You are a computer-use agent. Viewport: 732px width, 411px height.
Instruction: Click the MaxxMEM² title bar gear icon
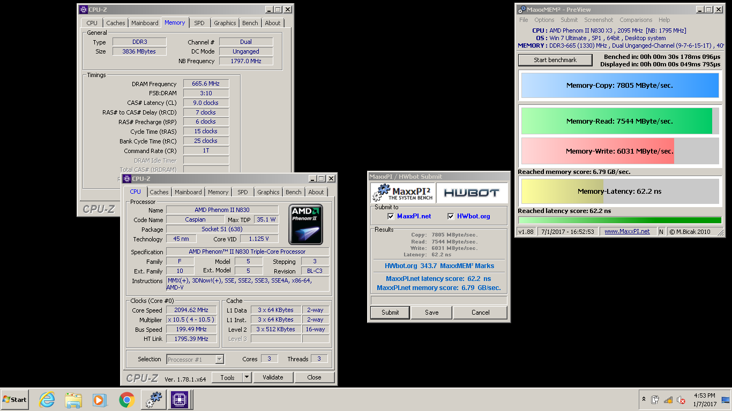click(522, 10)
